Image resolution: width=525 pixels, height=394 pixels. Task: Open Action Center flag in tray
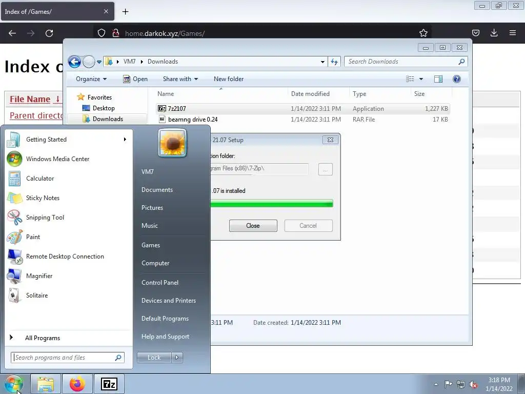coord(448,384)
